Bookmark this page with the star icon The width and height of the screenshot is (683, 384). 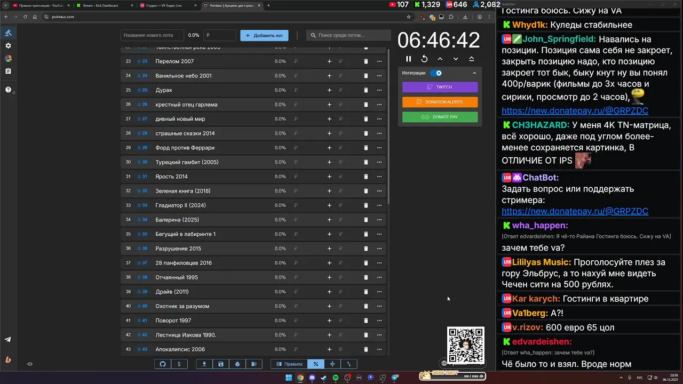(409, 17)
